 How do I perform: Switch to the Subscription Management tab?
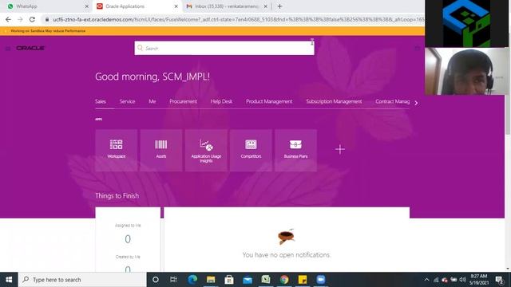(x=334, y=101)
